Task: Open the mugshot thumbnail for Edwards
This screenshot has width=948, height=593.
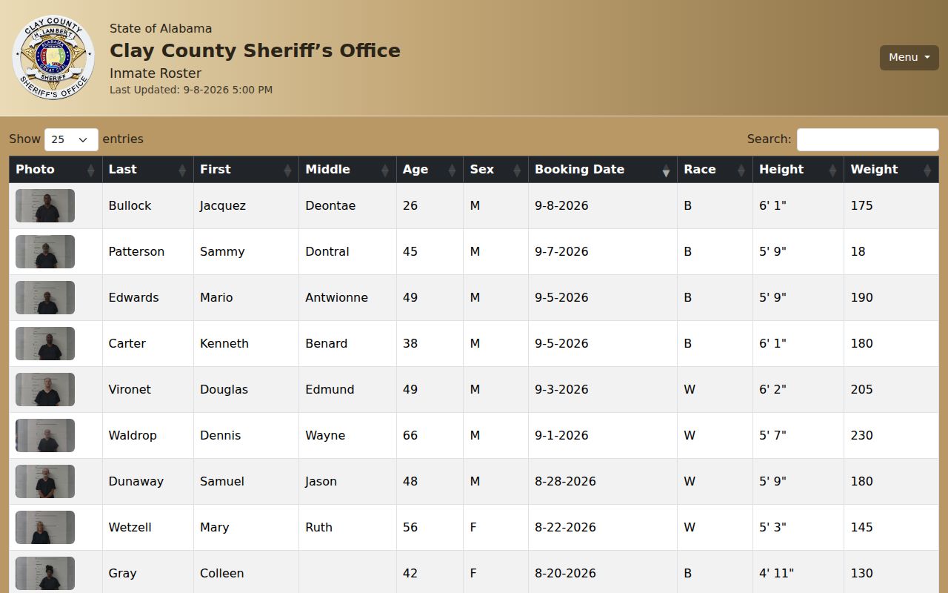Action: point(45,298)
